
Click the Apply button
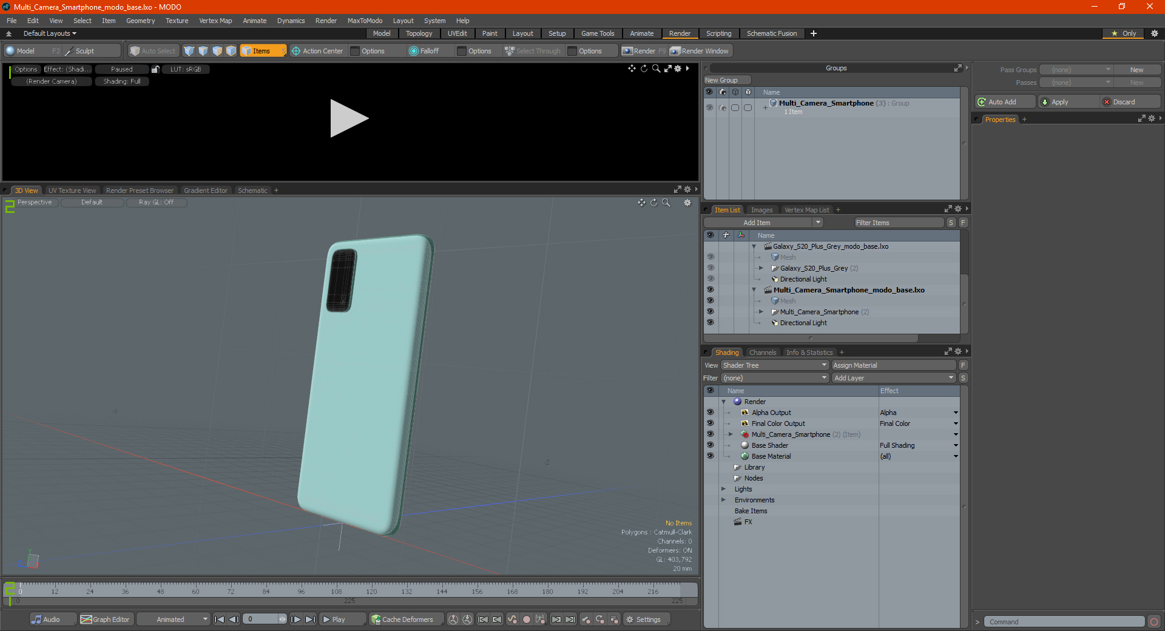point(1069,102)
